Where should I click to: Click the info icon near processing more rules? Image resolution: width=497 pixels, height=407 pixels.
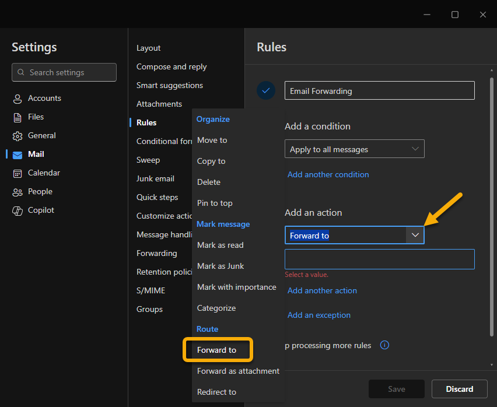384,345
